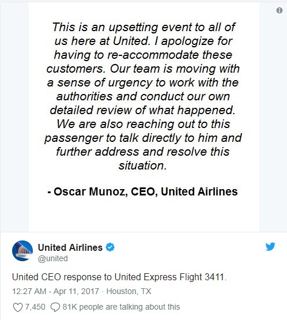Click the United Airlines display name
287x320 pixels.
click(x=70, y=247)
